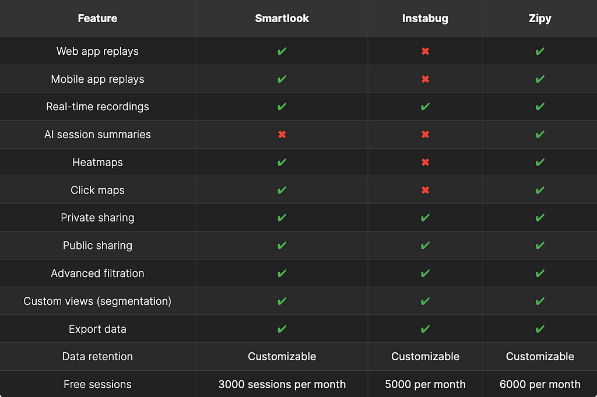Click Instabug's check mark for Public sharing
The width and height of the screenshot is (597, 397).
[425, 245]
